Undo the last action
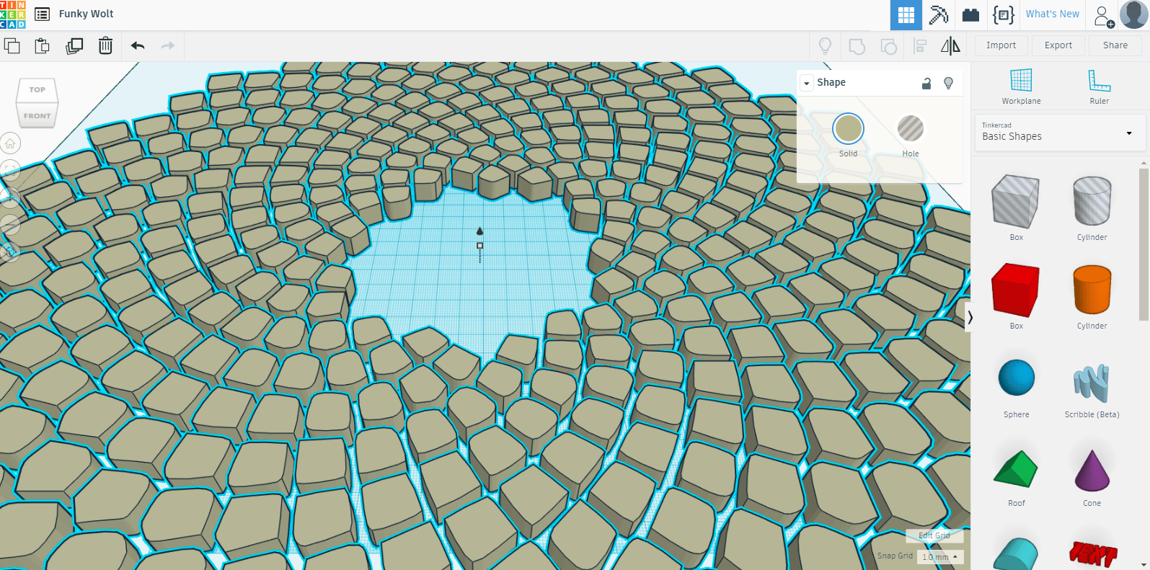The image size is (1150, 570). [138, 46]
